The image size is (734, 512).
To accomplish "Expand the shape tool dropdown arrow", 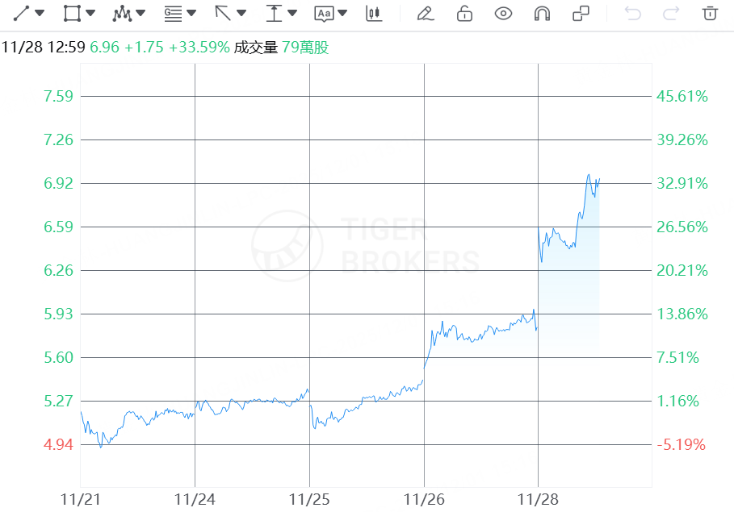I will [x=90, y=13].
